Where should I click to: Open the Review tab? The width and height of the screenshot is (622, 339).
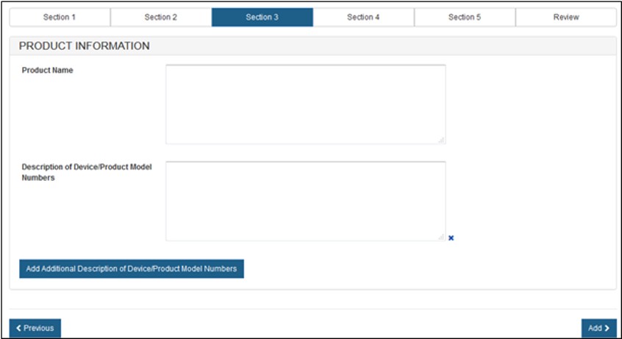(566, 17)
